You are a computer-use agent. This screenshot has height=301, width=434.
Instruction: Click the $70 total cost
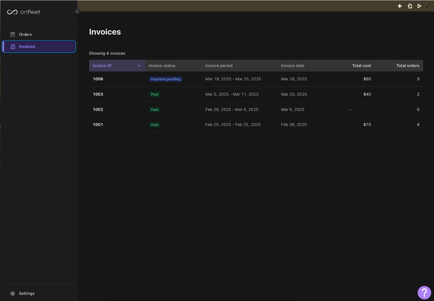[x=367, y=125]
